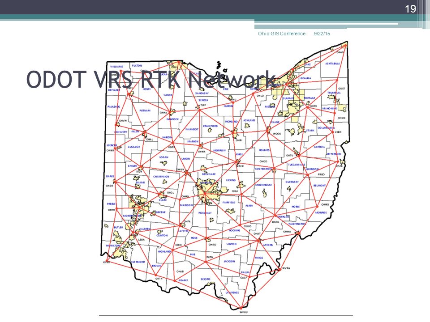Screen dimensions: 430x322
Task: Click the PREBLE county label
Action: pos(111,204)
